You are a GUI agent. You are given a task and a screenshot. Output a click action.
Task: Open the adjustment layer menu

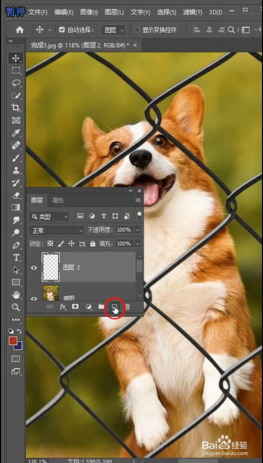click(89, 307)
